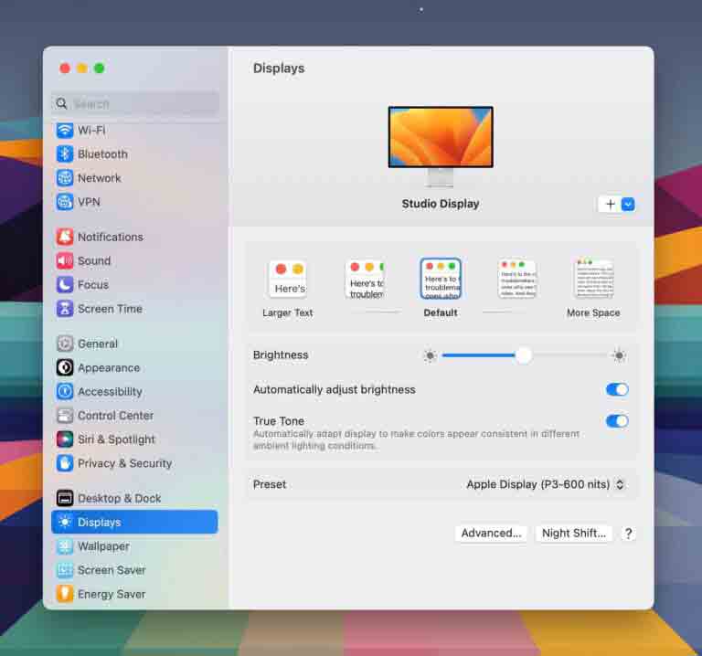Image resolution: width=702 pixels, height=656 pixels.
Task: Open the Night Shift... button
Action: pyautogui.click(x=574, y=534)
